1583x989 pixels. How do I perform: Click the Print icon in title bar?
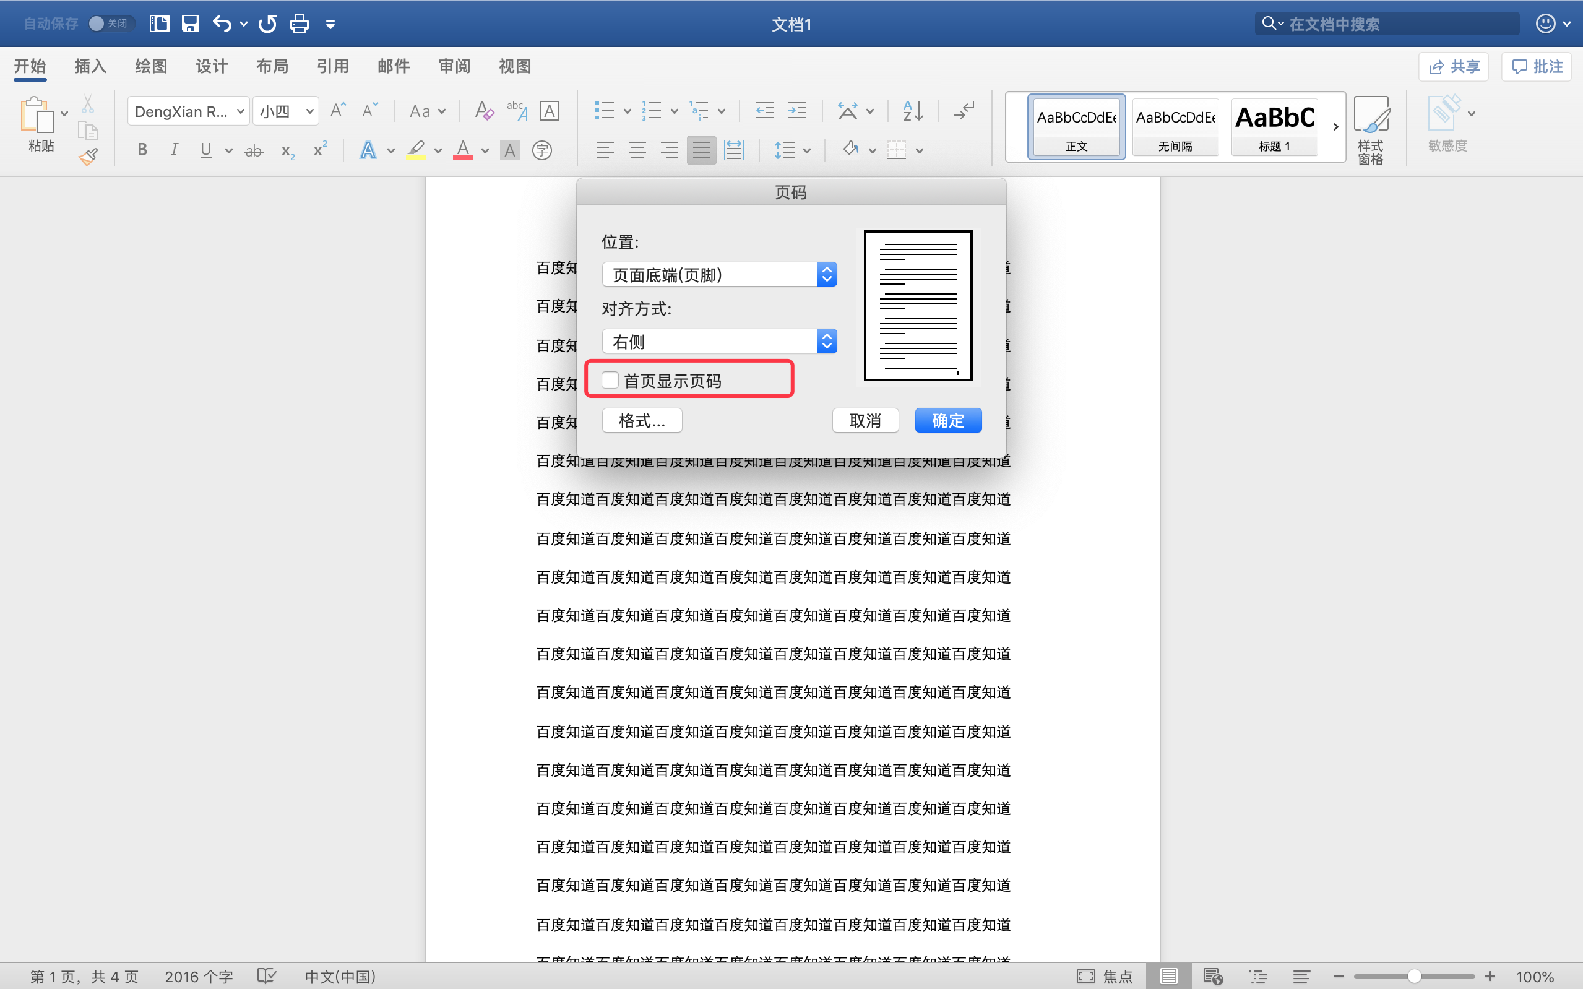tap(300, 24)
